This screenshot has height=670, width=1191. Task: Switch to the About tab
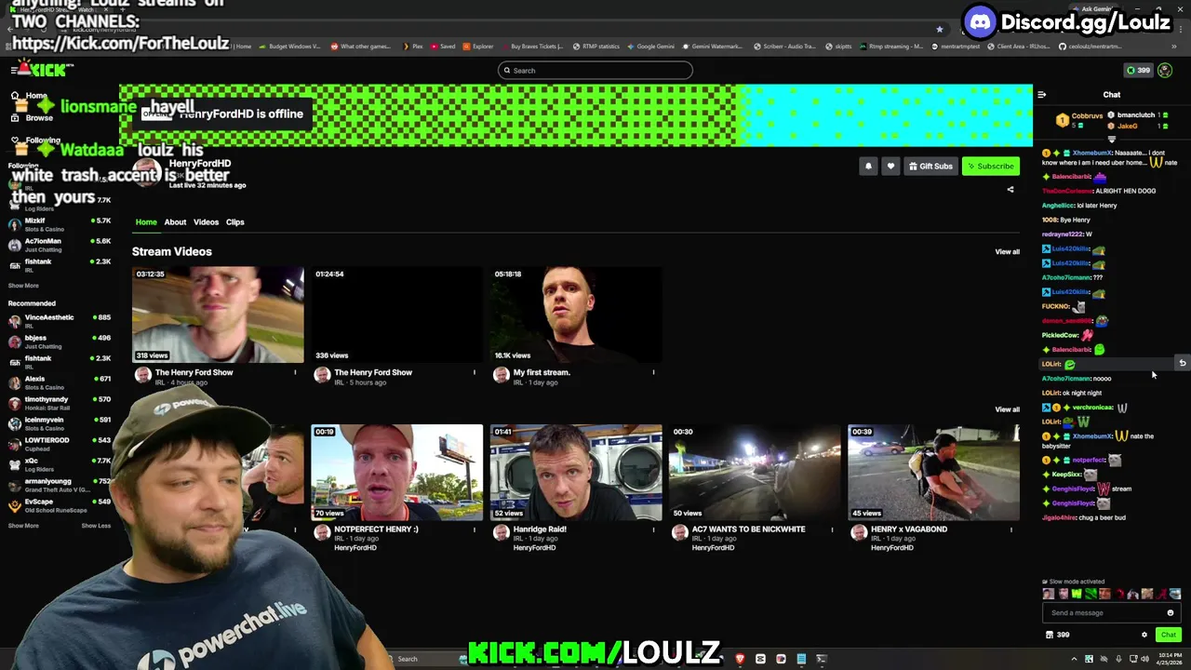175,222
